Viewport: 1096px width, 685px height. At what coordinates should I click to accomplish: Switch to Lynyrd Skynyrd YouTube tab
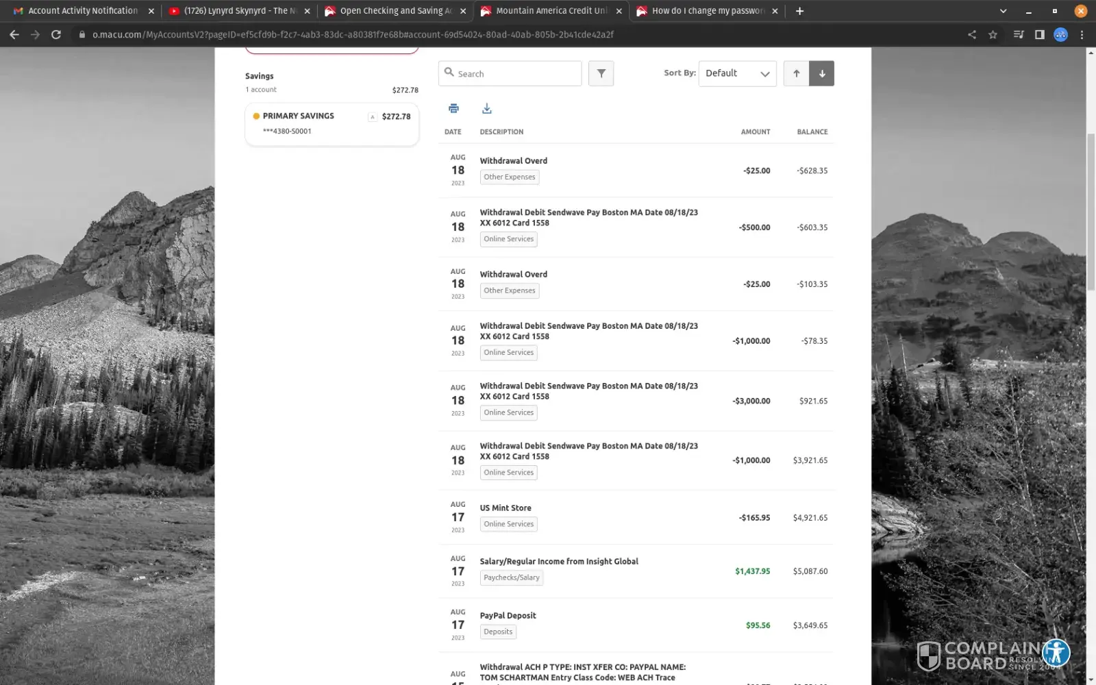[x=239, y=11]
